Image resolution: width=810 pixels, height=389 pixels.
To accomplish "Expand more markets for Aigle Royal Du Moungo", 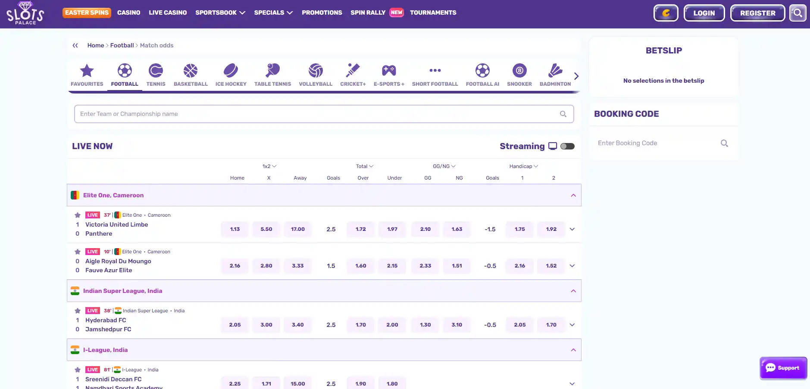I will pyautogui.click(x=572, y=266).
